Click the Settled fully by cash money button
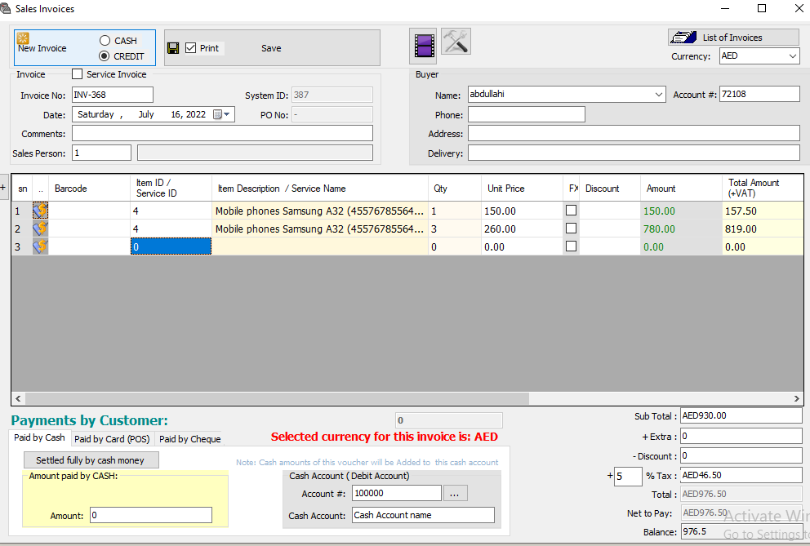 tap(91, 459)
